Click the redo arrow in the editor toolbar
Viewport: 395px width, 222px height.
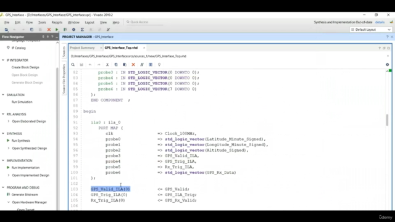[x=99, y=65]
